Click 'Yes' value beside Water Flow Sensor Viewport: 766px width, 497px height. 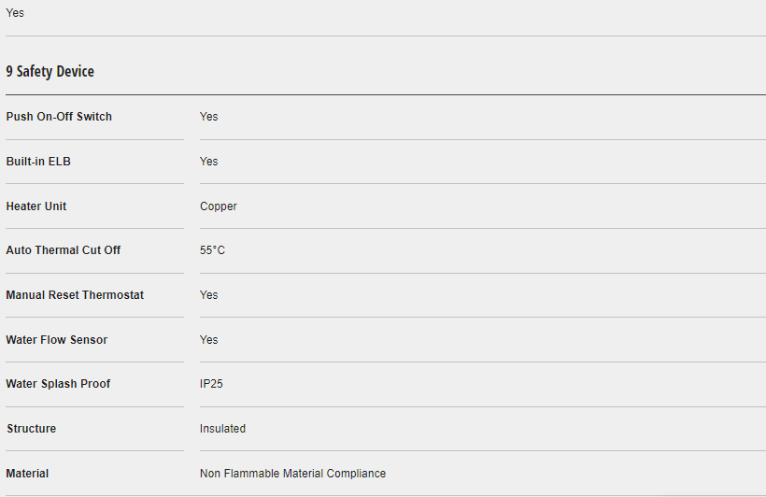tap(208, 340)
